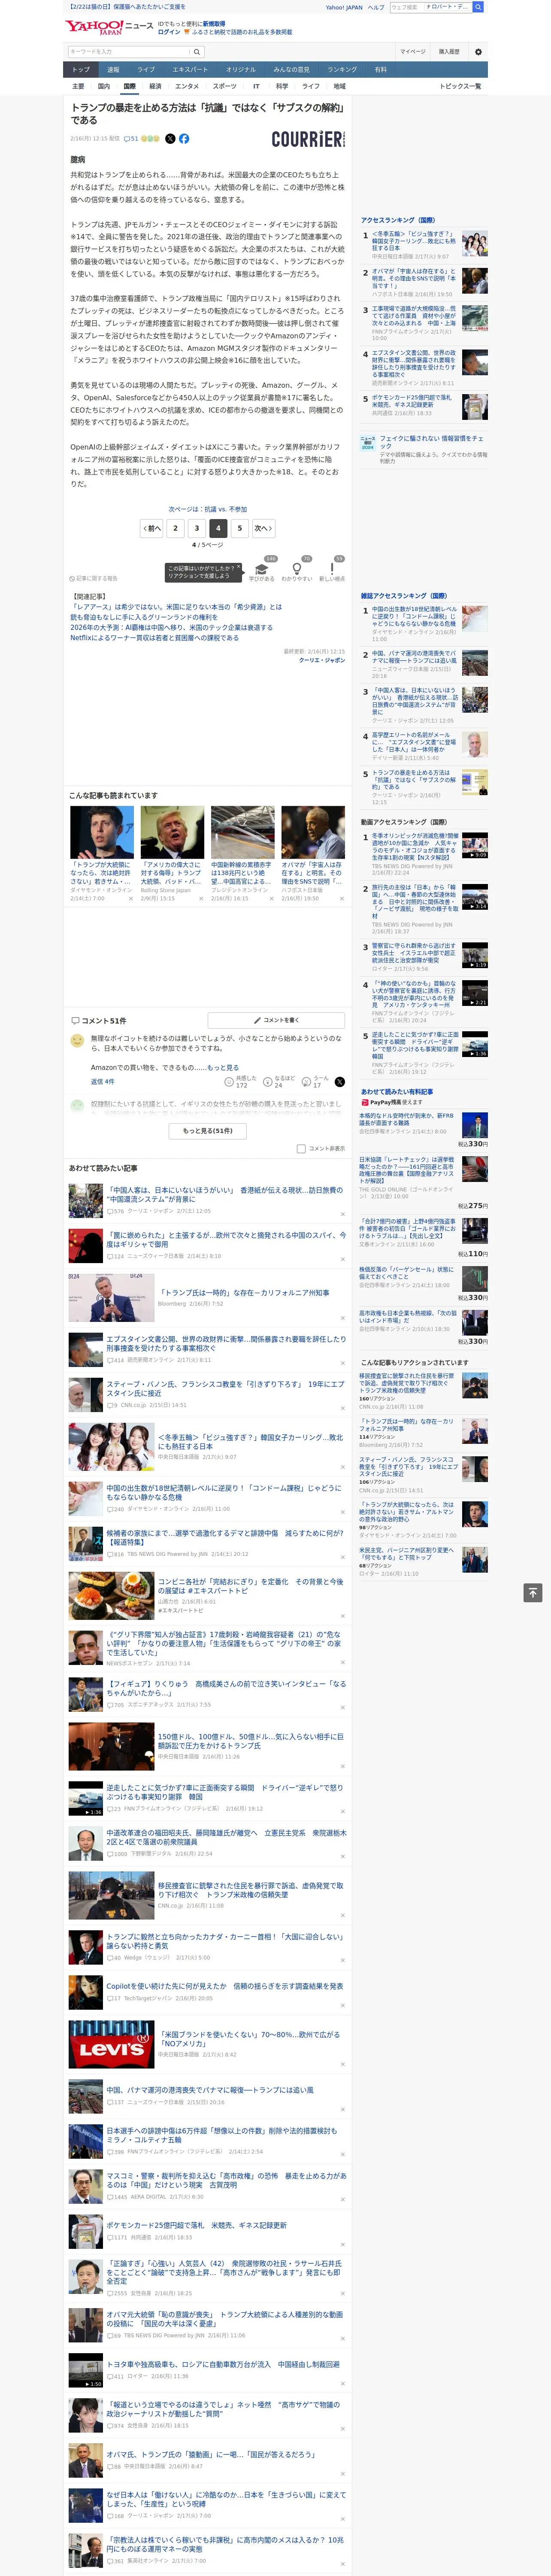Click the COURRiER publisher logo
The image size is (551, 2576).
tap(308, 139)
